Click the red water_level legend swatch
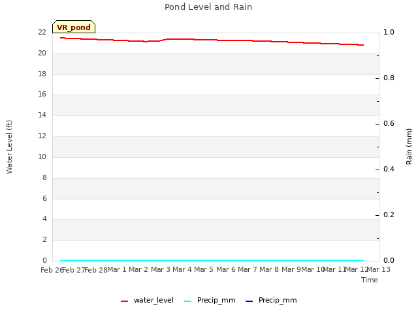Image resolution: width=418 pixels, height=313 pixels. (124, 301)
